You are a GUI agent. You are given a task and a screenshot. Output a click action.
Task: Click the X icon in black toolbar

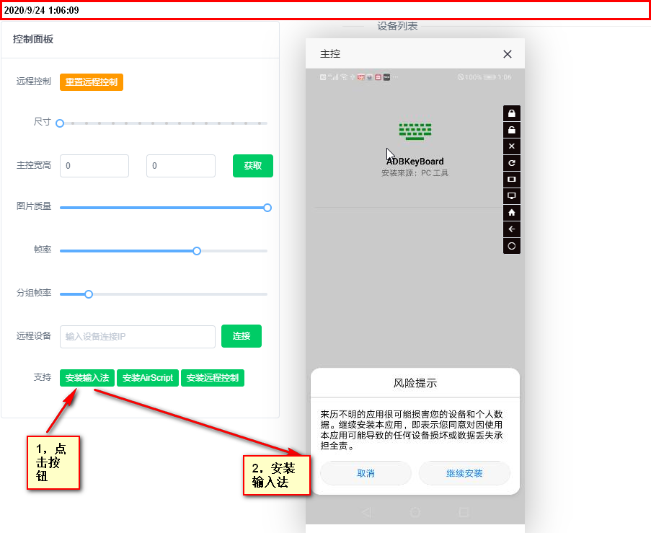click(x=512, y=146)
